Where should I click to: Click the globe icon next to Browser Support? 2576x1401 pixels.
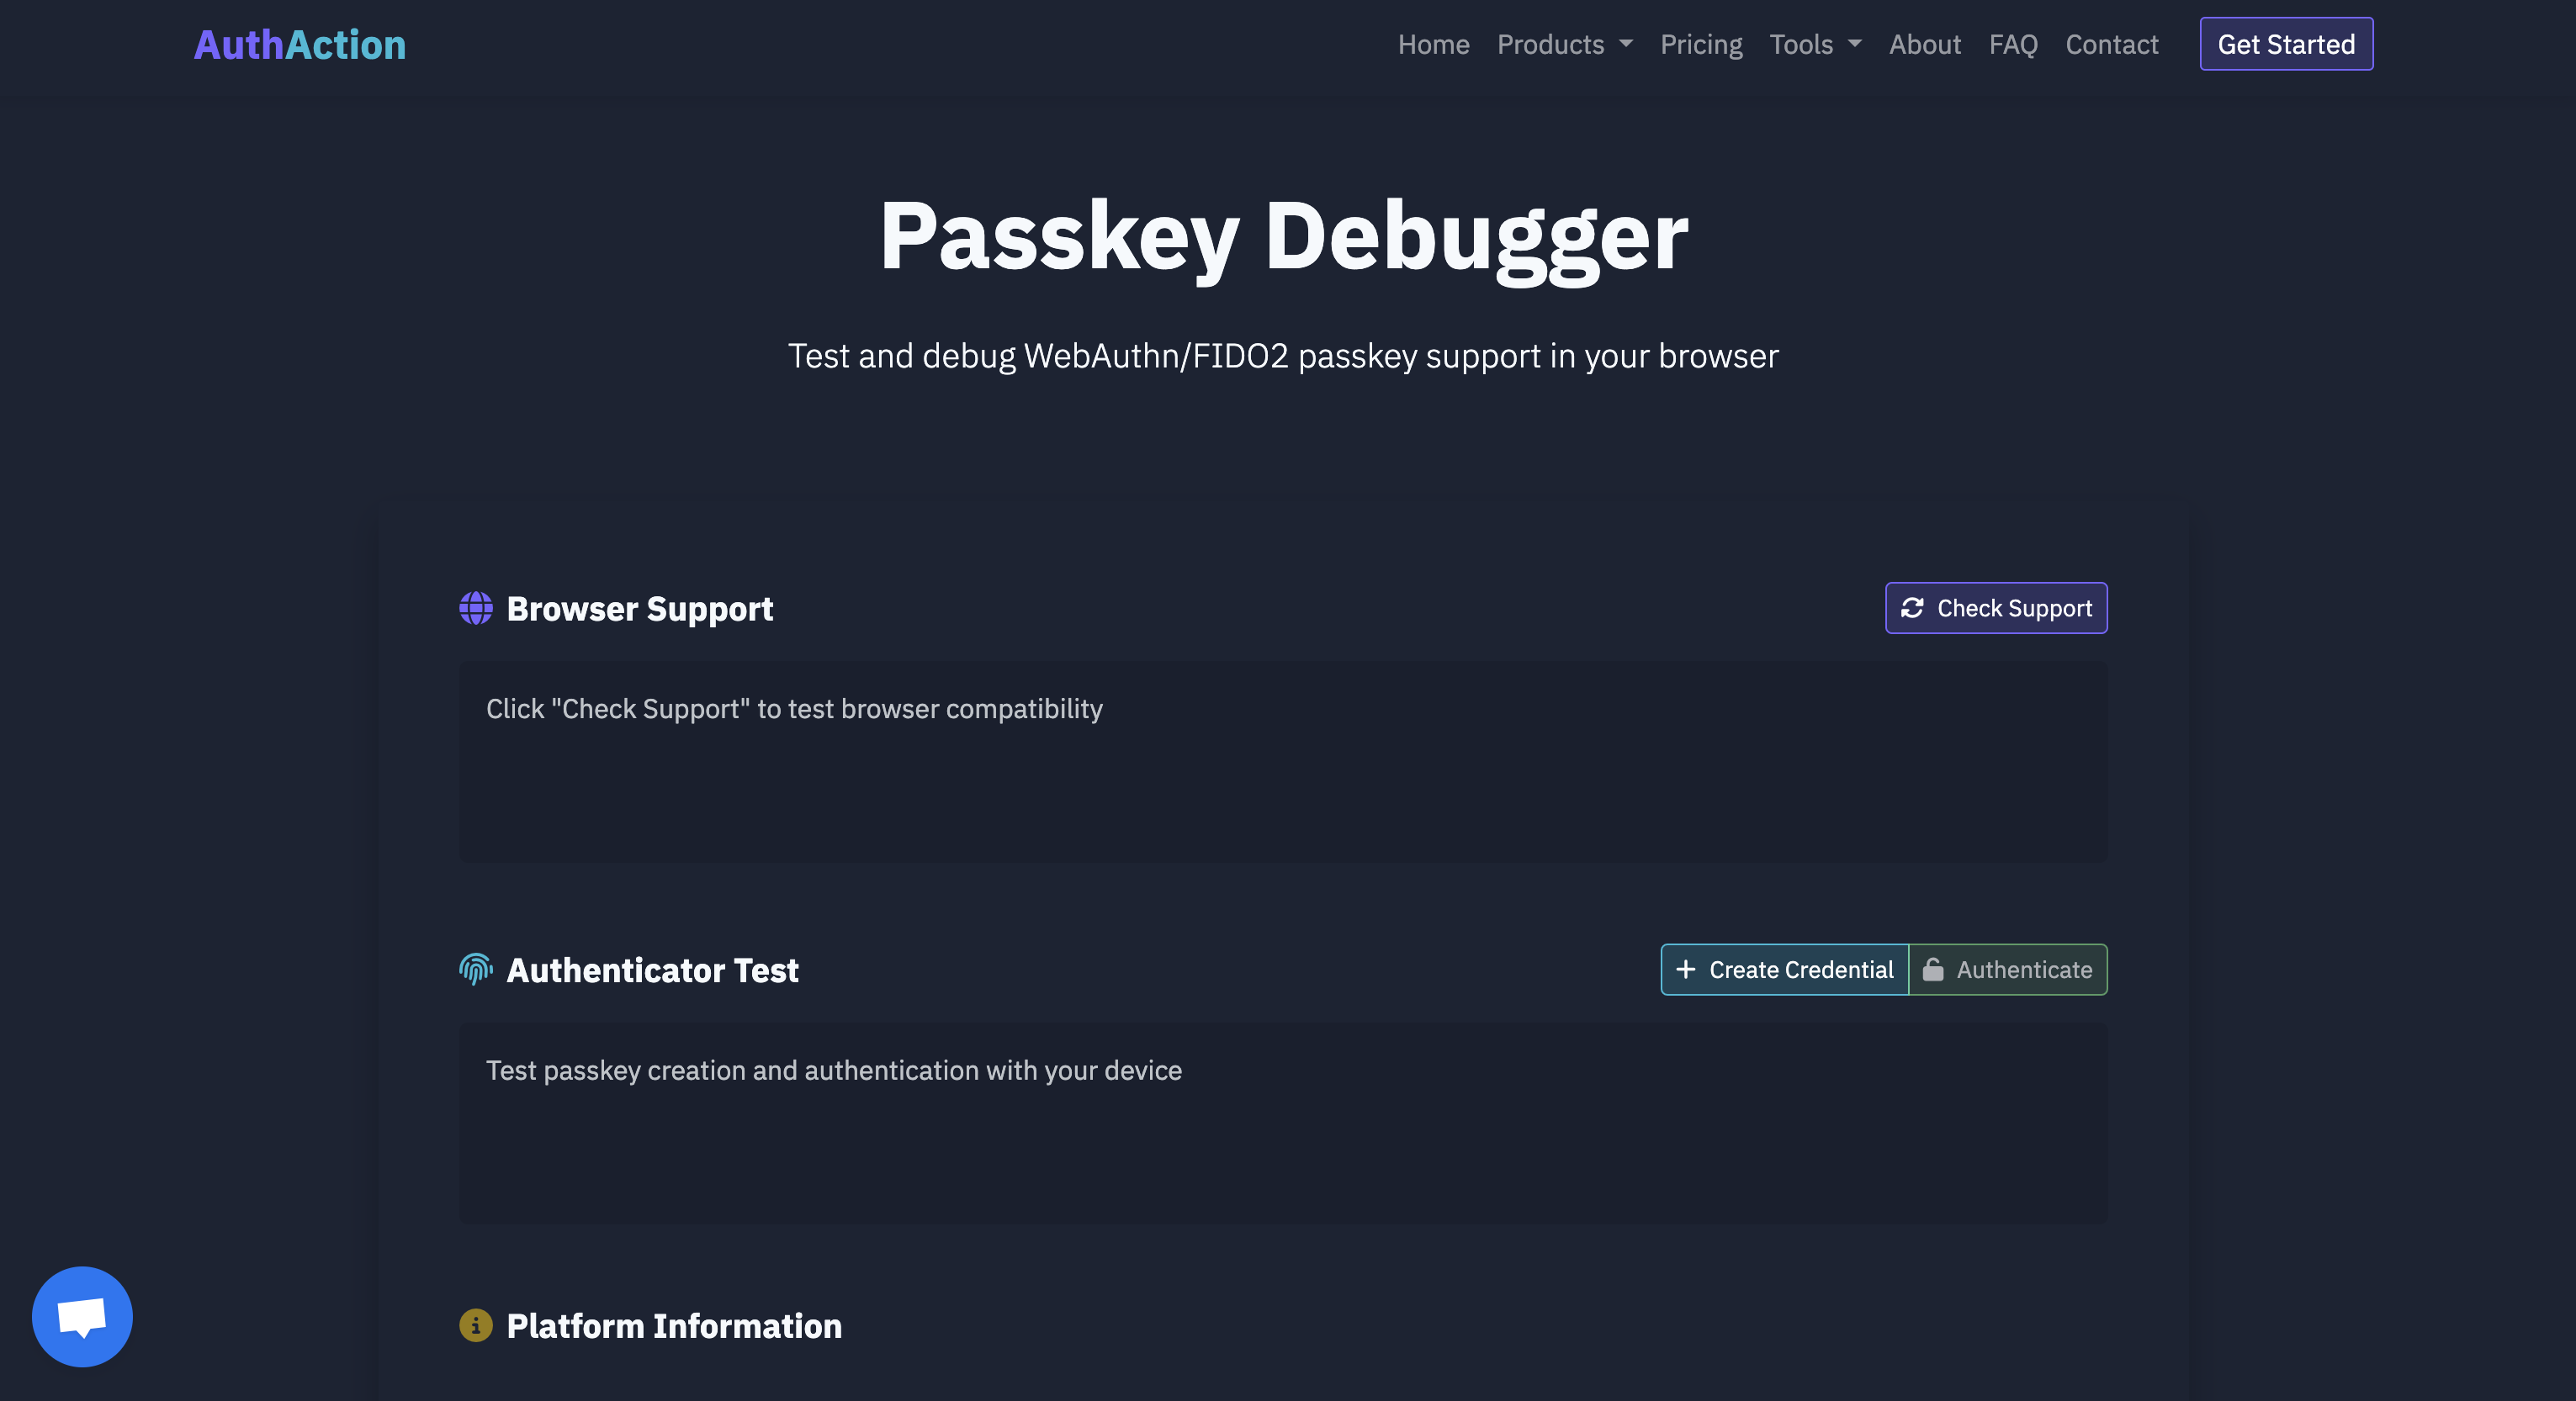[x=476, y=607]
